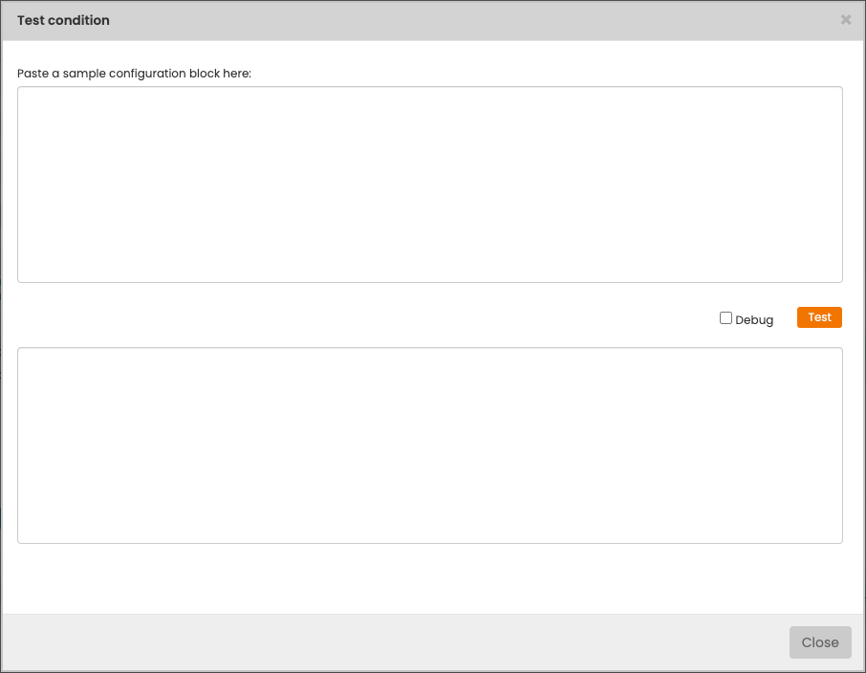Click the dialog footer bar beside Close

click(382, 642)
